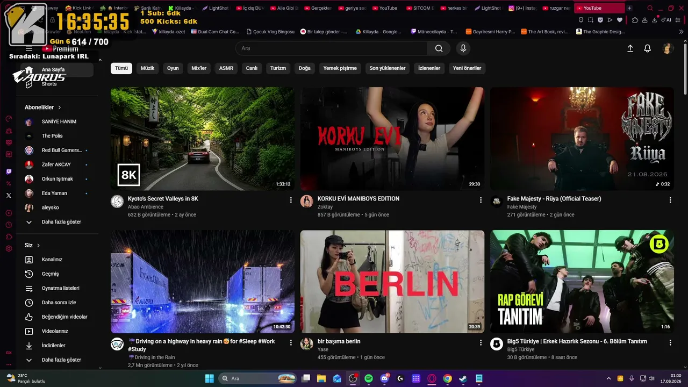Open options menu for Fake Majesty video

click(x=670, y=200)
